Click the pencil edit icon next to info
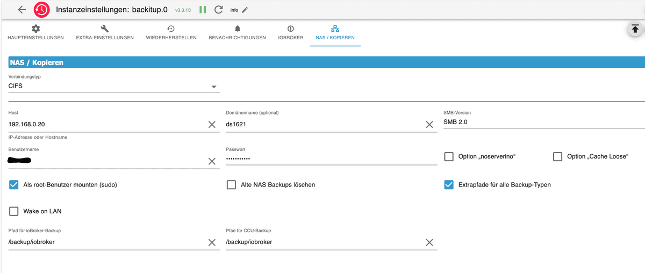The height and width of the screenshot is (273, 645). [245, 10]
